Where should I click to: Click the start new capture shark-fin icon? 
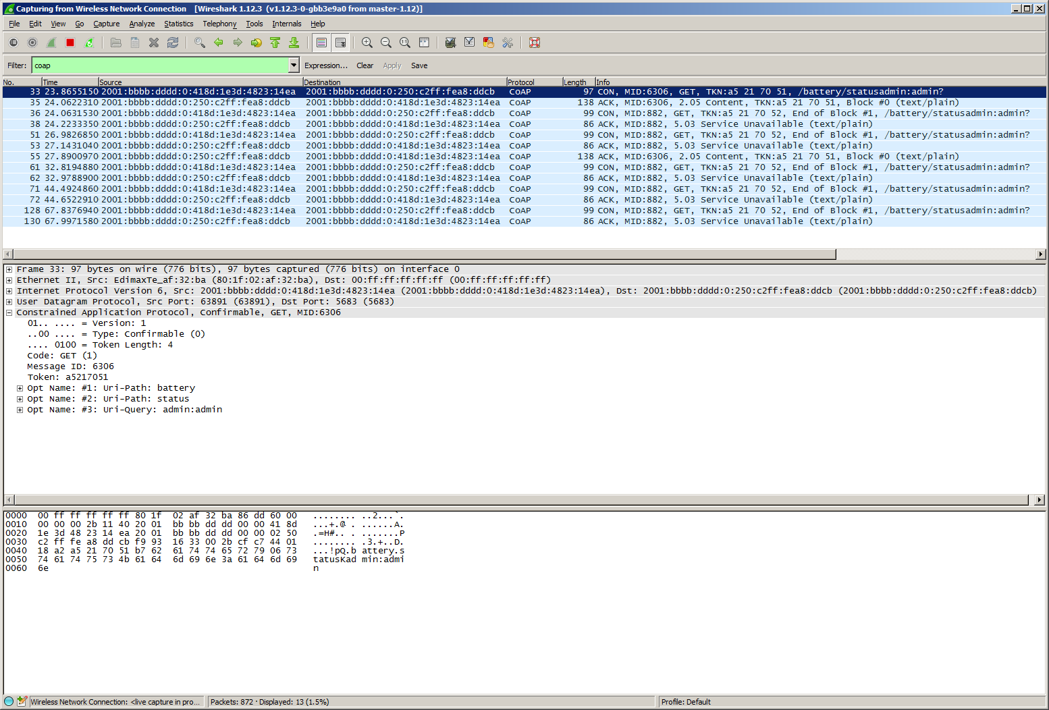click(x=51, y=43)
